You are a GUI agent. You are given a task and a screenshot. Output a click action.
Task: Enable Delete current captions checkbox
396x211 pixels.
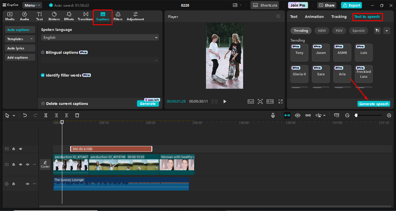(43, 103)
